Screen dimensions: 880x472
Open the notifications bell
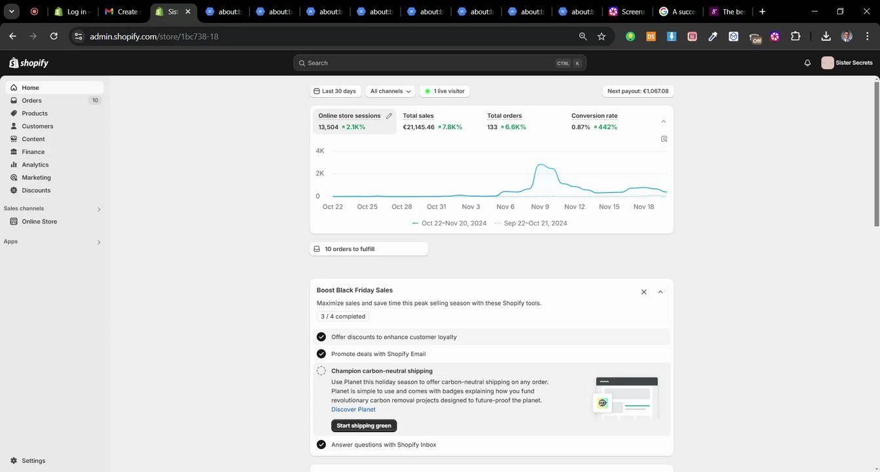point(807,63)
